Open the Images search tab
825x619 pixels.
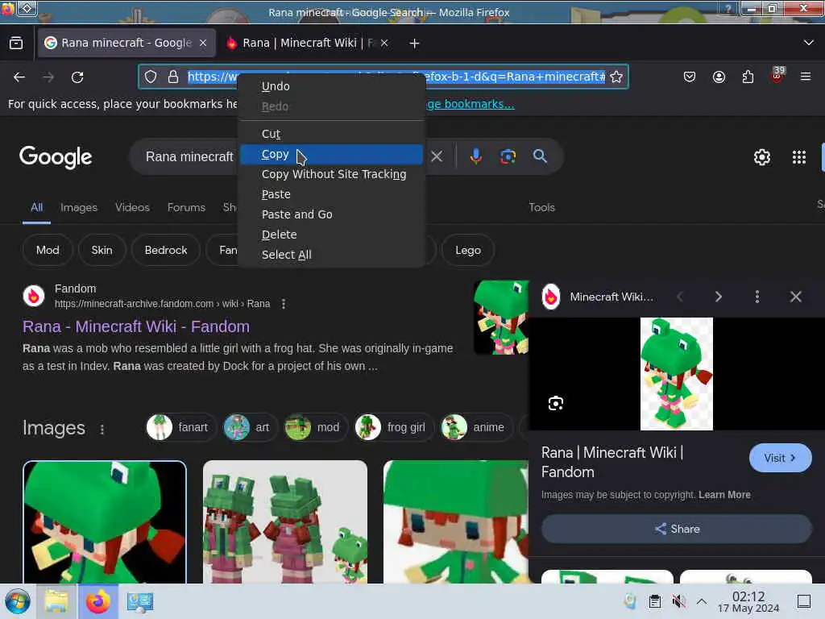pyautogui.click(x=79, y=207)
